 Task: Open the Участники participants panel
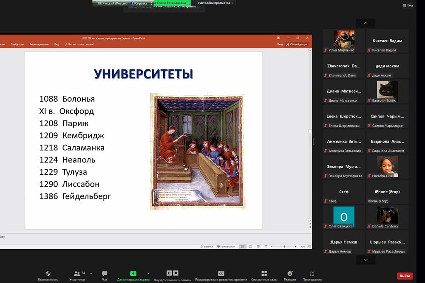pos(77,274)
